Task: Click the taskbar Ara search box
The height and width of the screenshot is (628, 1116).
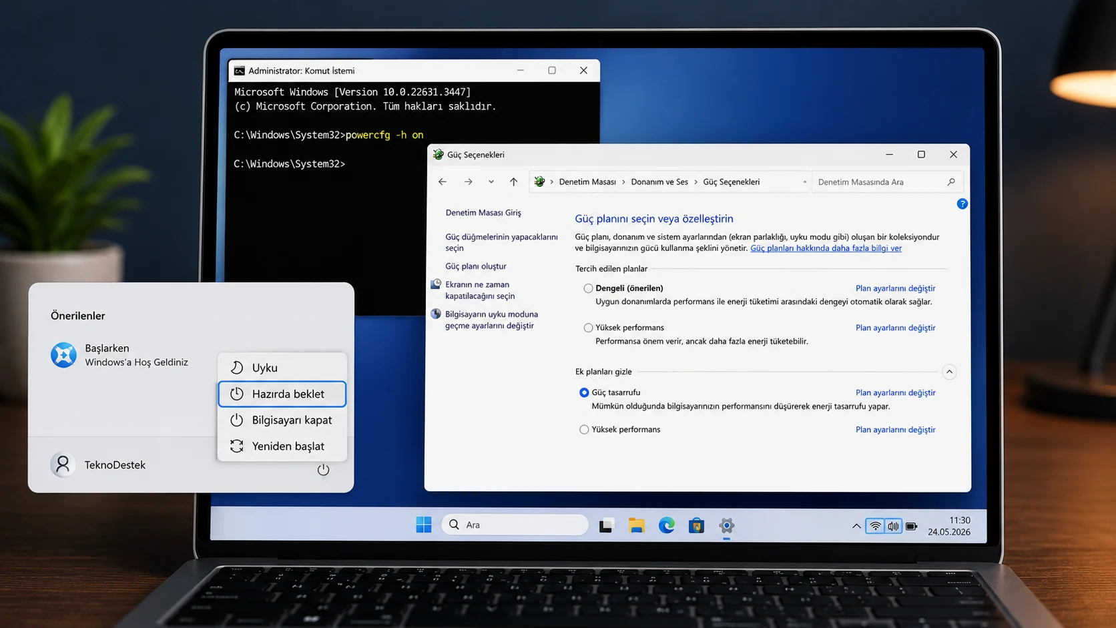Action: (x=515, y=525)
